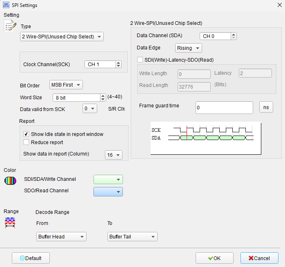Click the SCK/SDA timing diagram preview
The height and width of the screenshot is (267, 285).
pyautogui.click(x=206, y=138)
